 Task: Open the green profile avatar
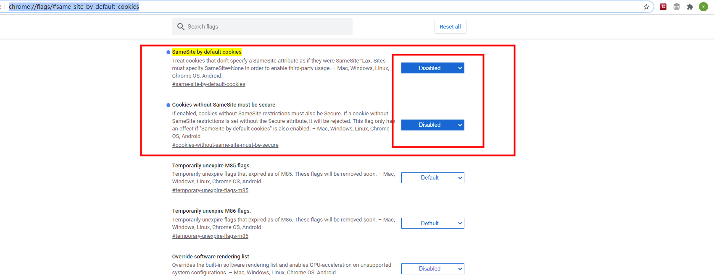(703, 7)
